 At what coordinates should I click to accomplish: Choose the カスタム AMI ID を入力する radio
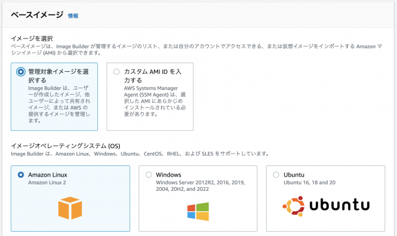click(x=117, y=72)
